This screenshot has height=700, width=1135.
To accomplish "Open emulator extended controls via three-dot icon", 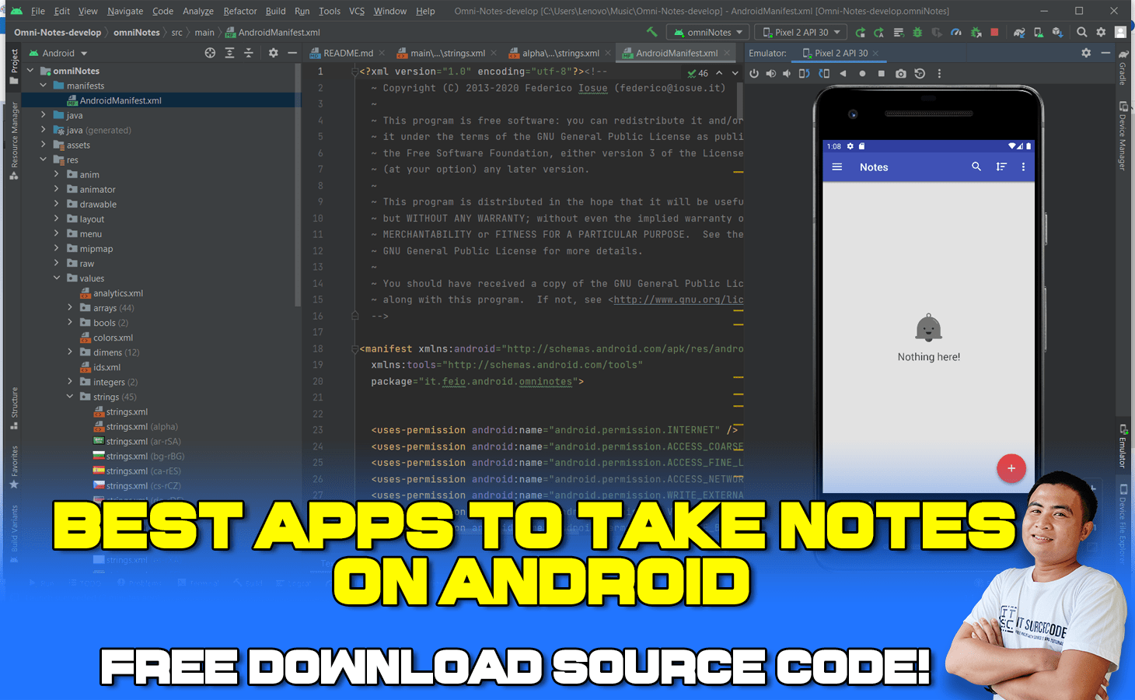I will pos(939,73).
